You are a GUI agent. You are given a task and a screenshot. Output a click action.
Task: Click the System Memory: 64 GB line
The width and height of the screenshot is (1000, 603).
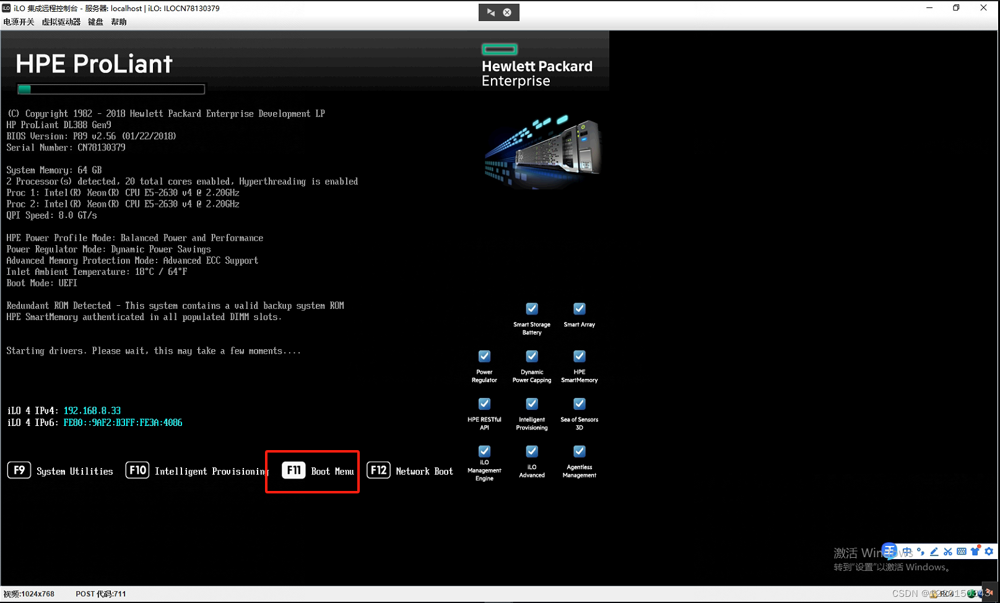[54, 170]
